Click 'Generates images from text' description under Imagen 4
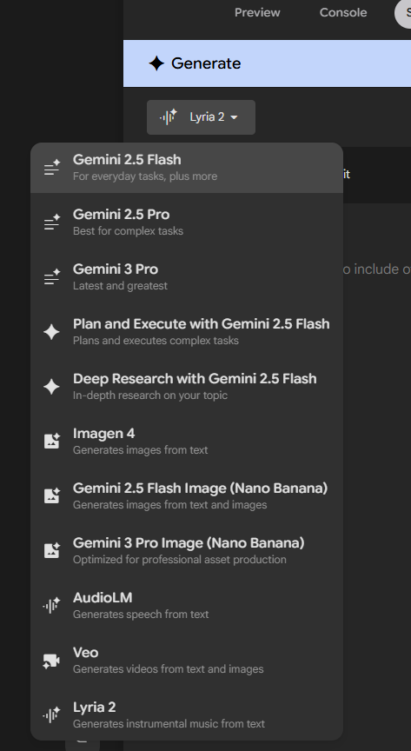This screenshot has height=751, width=411. 141,449
